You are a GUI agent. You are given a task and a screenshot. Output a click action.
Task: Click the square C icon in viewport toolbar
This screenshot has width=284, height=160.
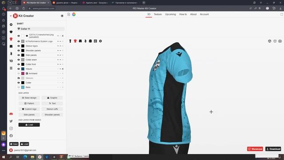coord(95,41)
